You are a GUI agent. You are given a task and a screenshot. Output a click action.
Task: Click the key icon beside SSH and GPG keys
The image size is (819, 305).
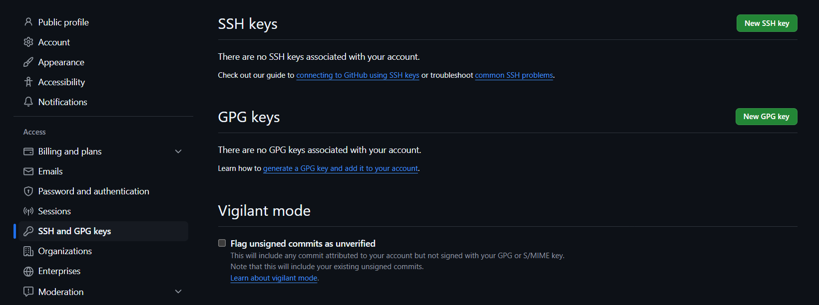28,231
